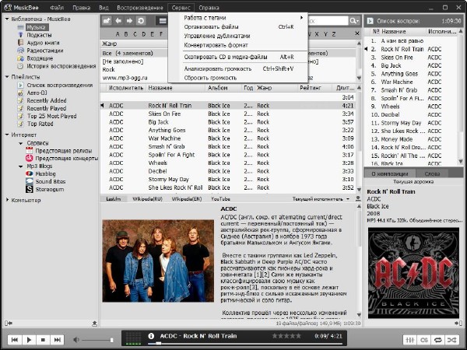Expand the Компьютер tree node
Image resolution: width=467 pixels, height=350 pixels.
click(7, 200)
